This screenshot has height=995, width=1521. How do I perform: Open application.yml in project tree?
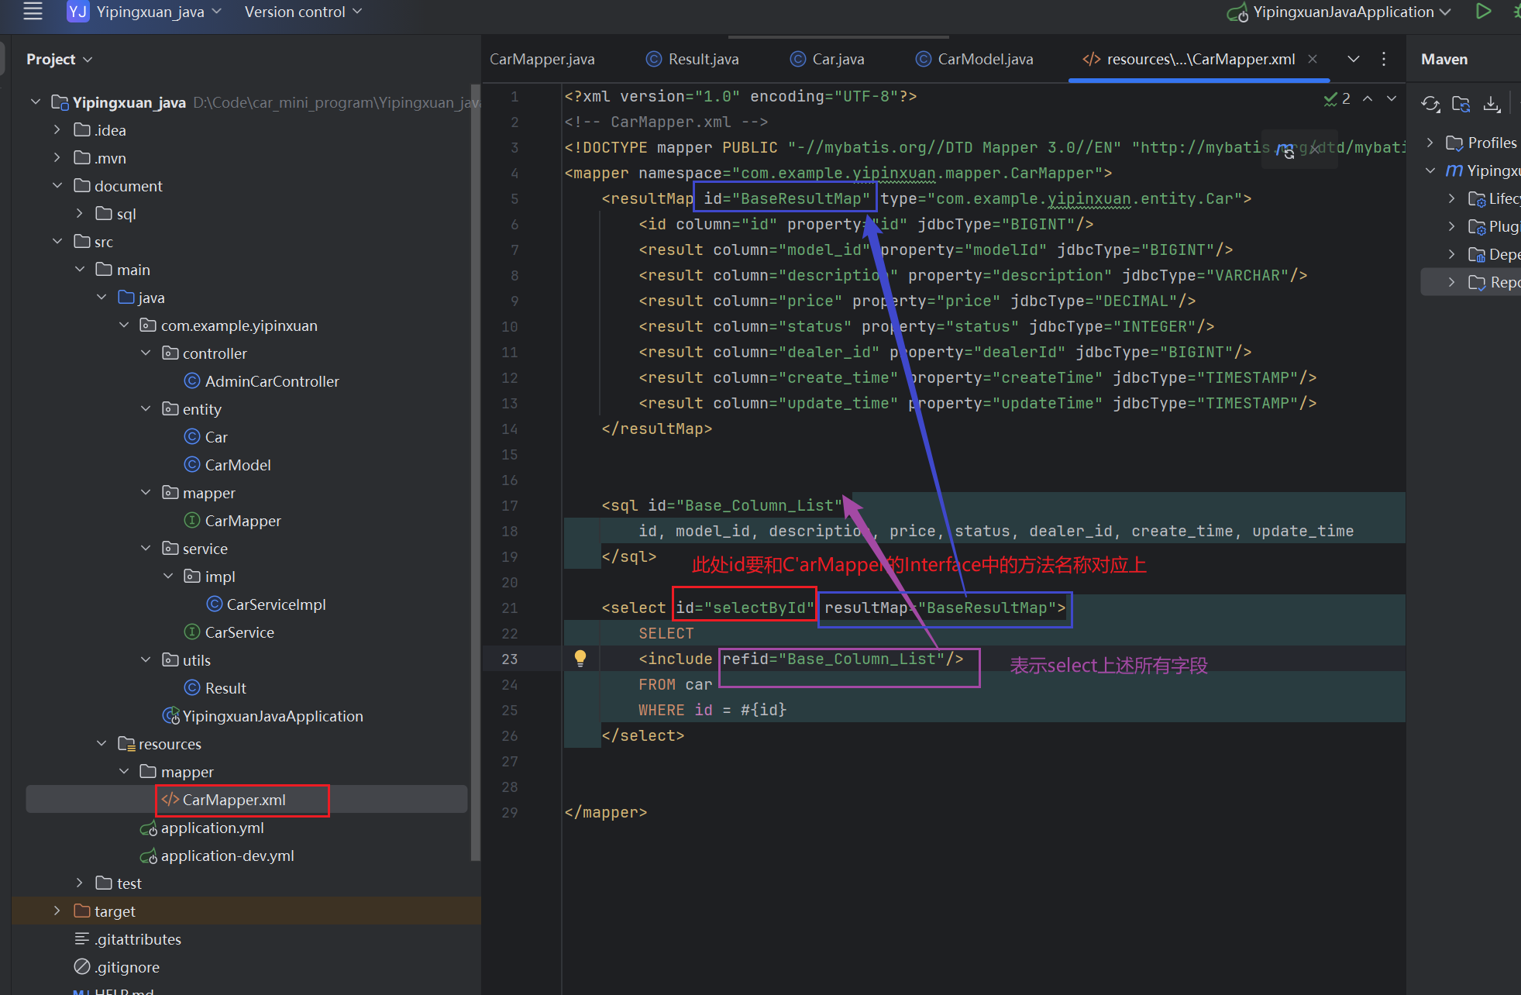212,828
